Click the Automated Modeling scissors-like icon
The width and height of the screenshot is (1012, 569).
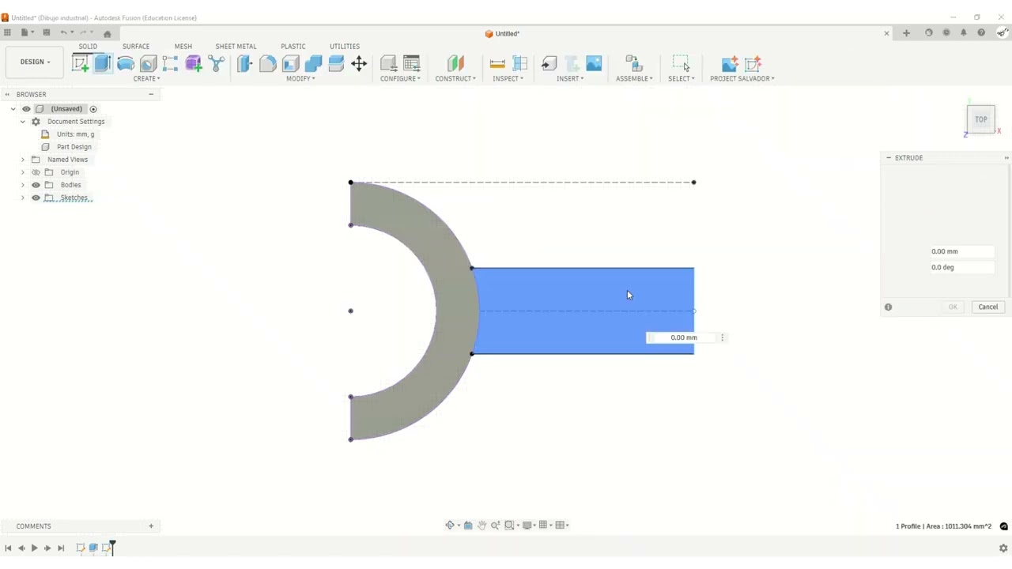(x=217, y=64)
